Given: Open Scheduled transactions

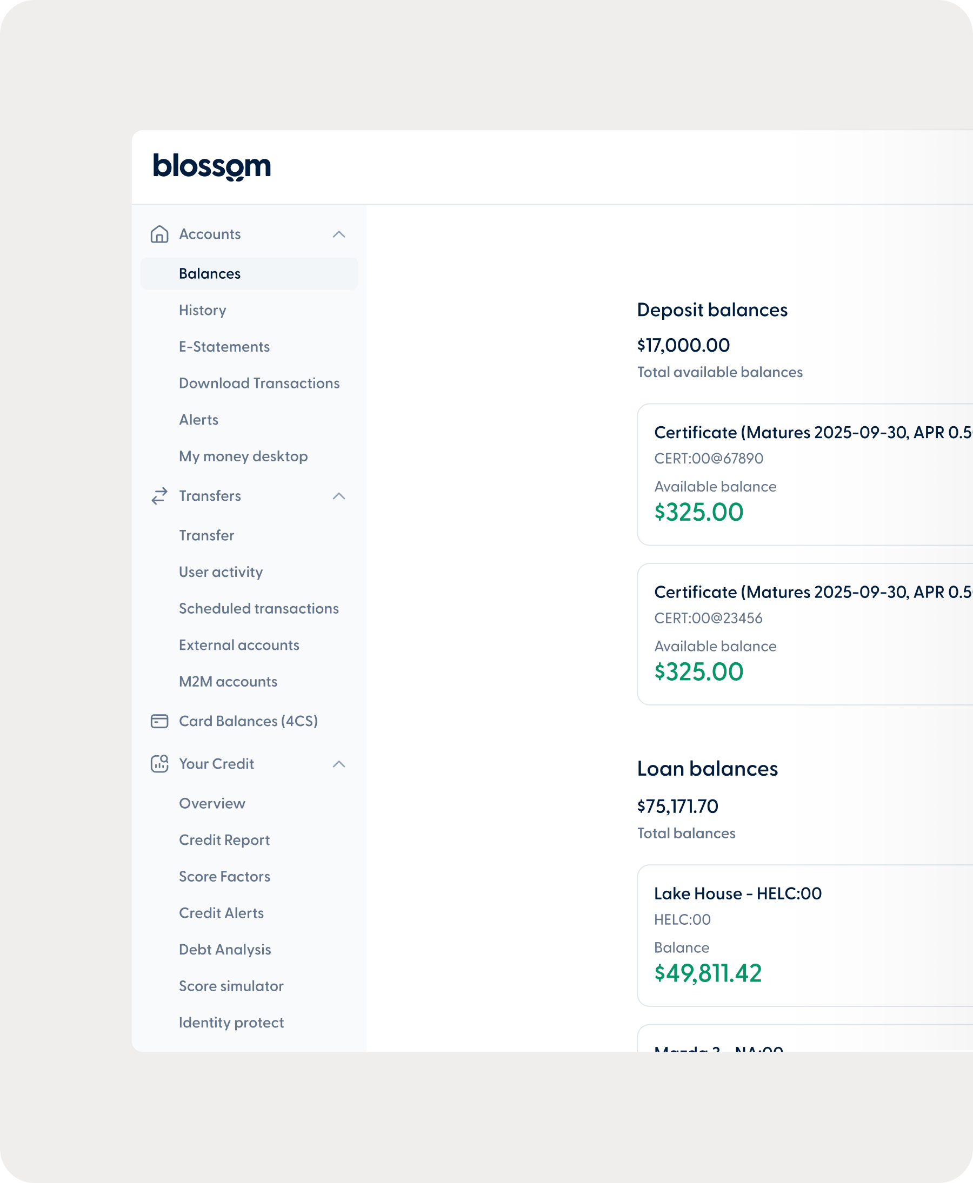Looking at the screenshot, I should point(258,608).
